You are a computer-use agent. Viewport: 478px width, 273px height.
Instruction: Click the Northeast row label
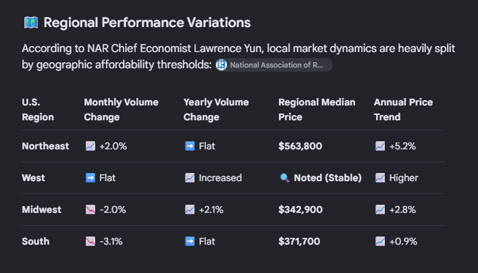click(45, 146)
